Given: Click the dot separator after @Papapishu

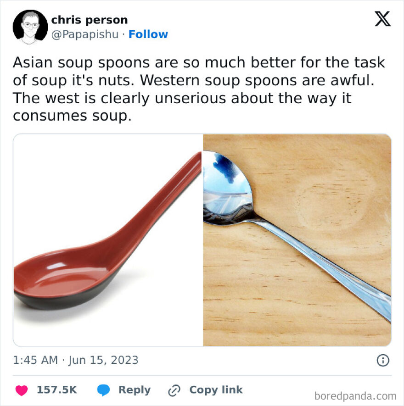Looking at the screenshot, I should pos(123,34).
